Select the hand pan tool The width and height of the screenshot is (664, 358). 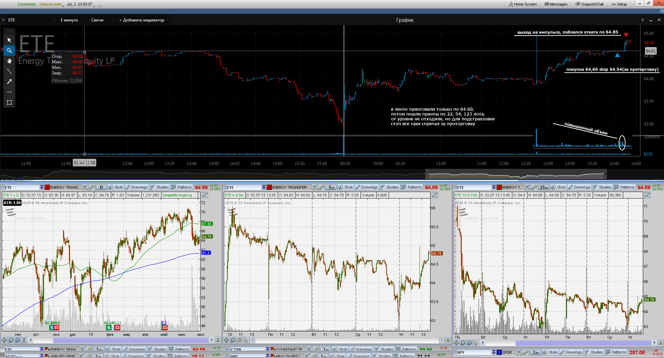click(x=9, y=61)
